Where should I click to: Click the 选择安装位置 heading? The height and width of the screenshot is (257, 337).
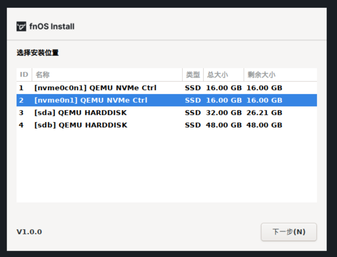38,53
